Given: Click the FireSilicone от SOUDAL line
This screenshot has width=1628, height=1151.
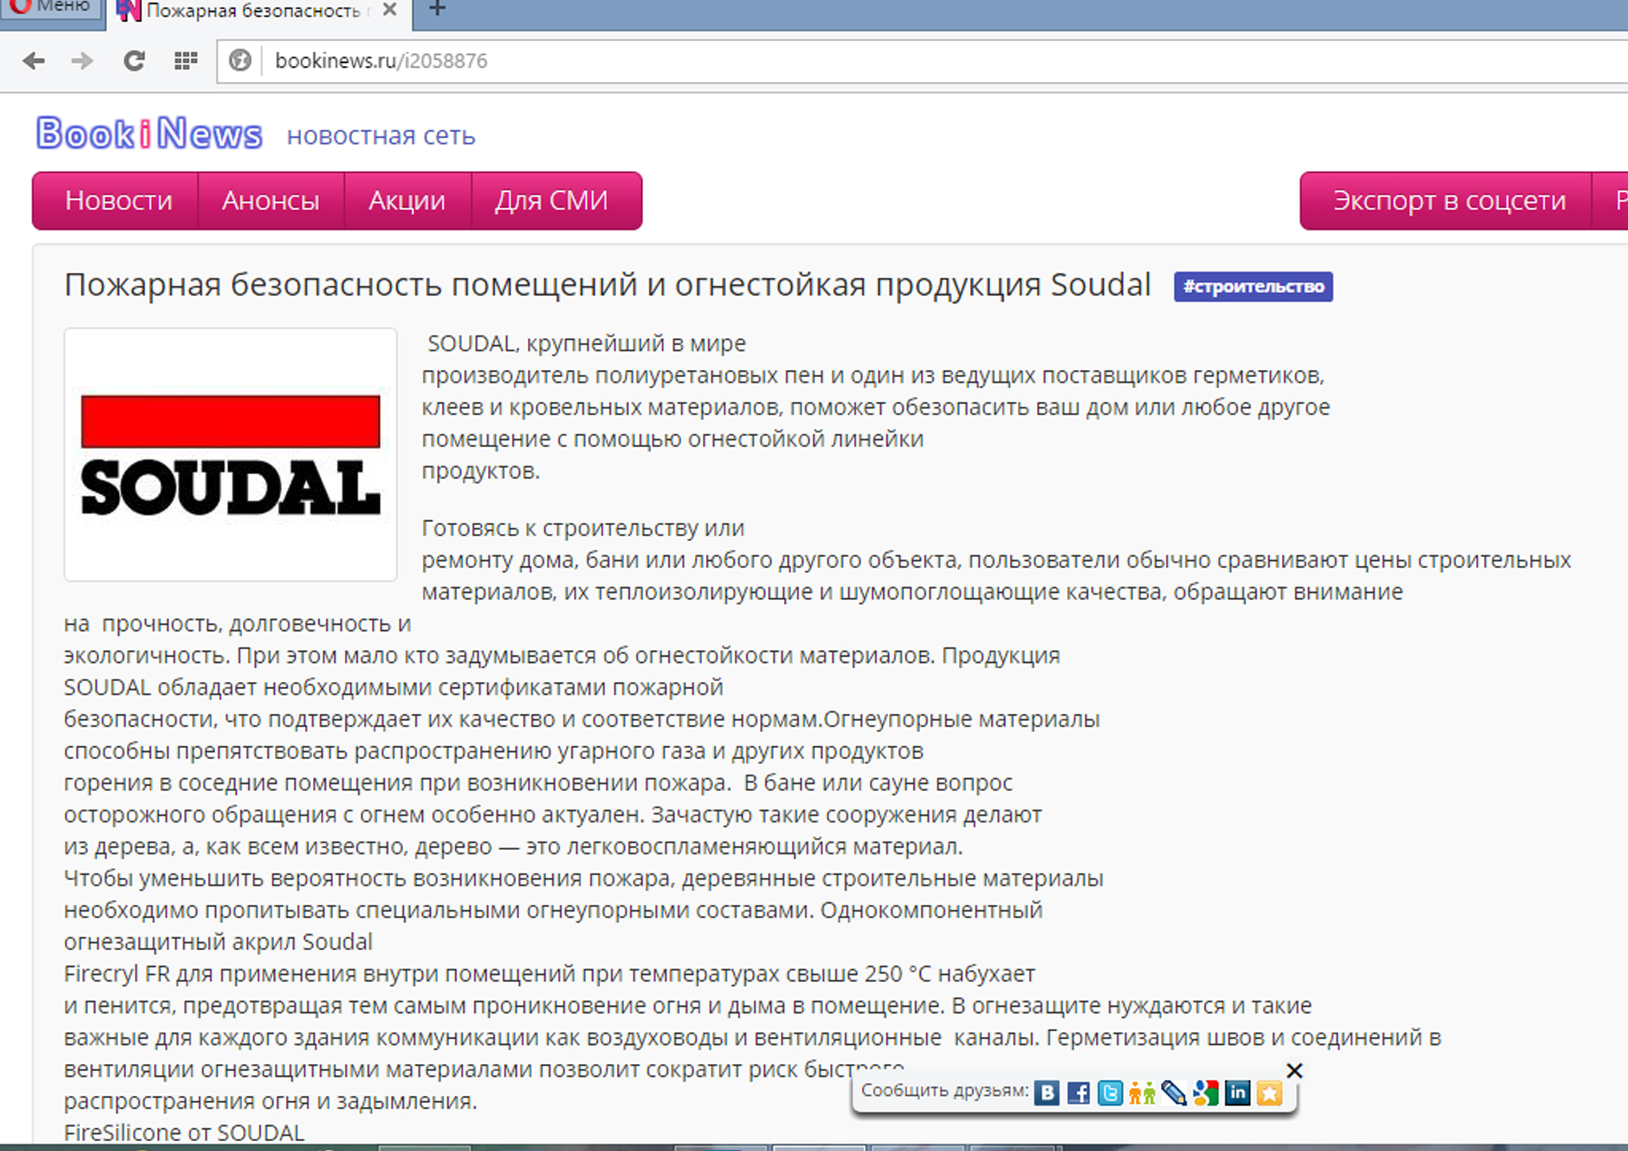Looking at the screenshot, I should point(184,1132).
